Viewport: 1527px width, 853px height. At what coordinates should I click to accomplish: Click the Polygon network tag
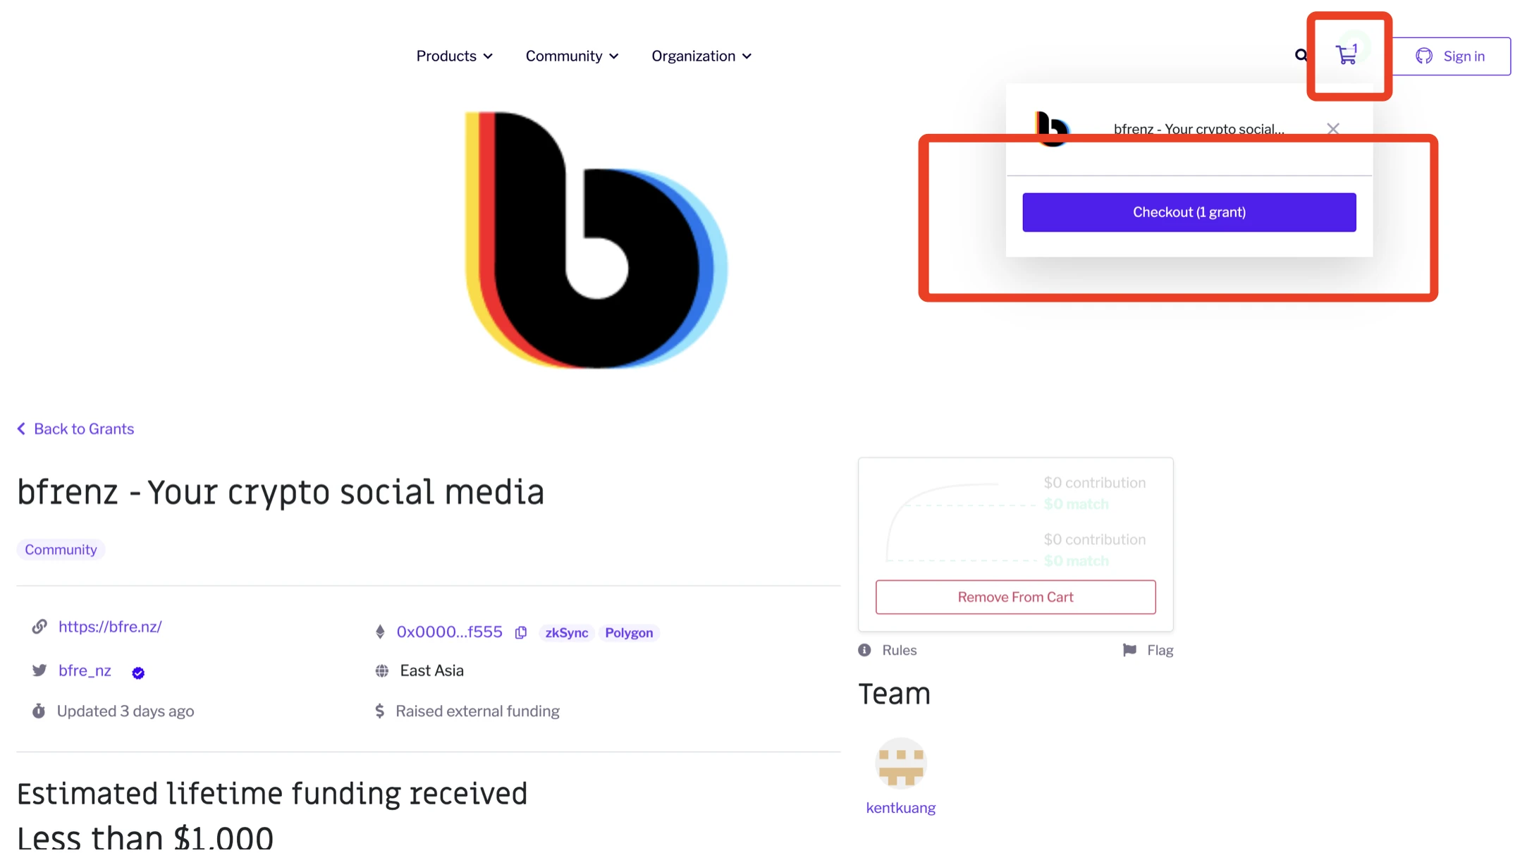[x=630, y=632]
